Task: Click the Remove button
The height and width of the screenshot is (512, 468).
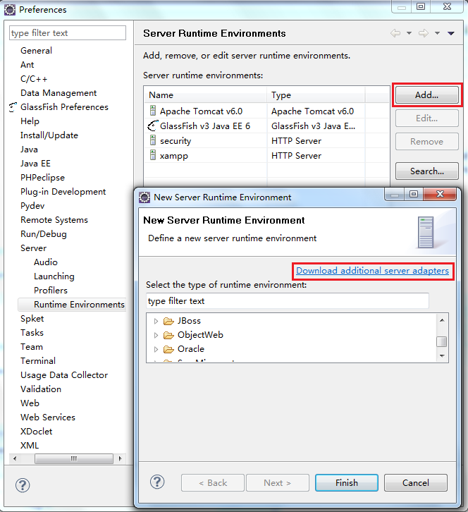Action: click(x=427, y=141)
